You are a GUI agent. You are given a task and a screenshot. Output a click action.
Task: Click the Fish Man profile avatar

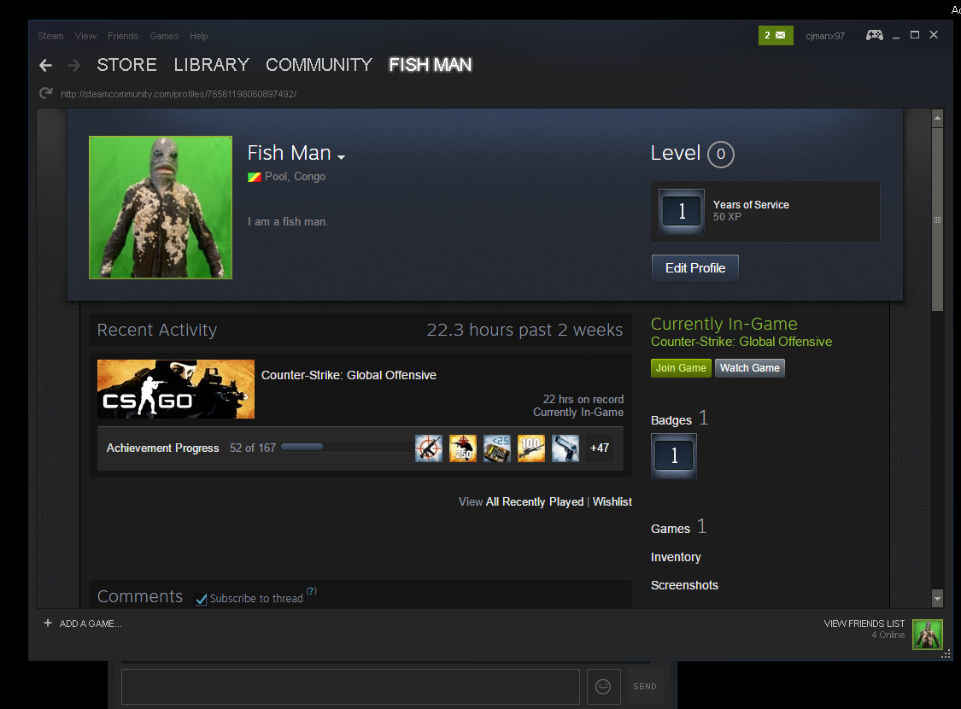click(161, 207)
